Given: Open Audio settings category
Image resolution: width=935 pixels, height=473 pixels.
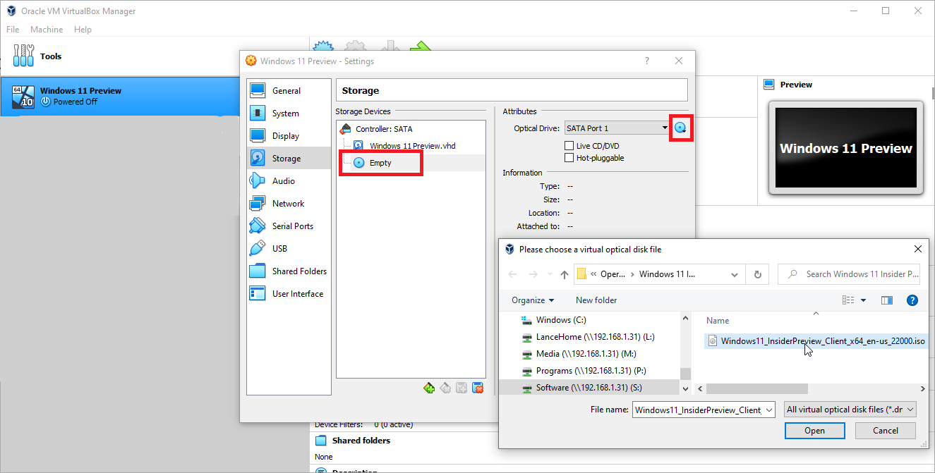Looking at the screenshot, I should 289,181.
